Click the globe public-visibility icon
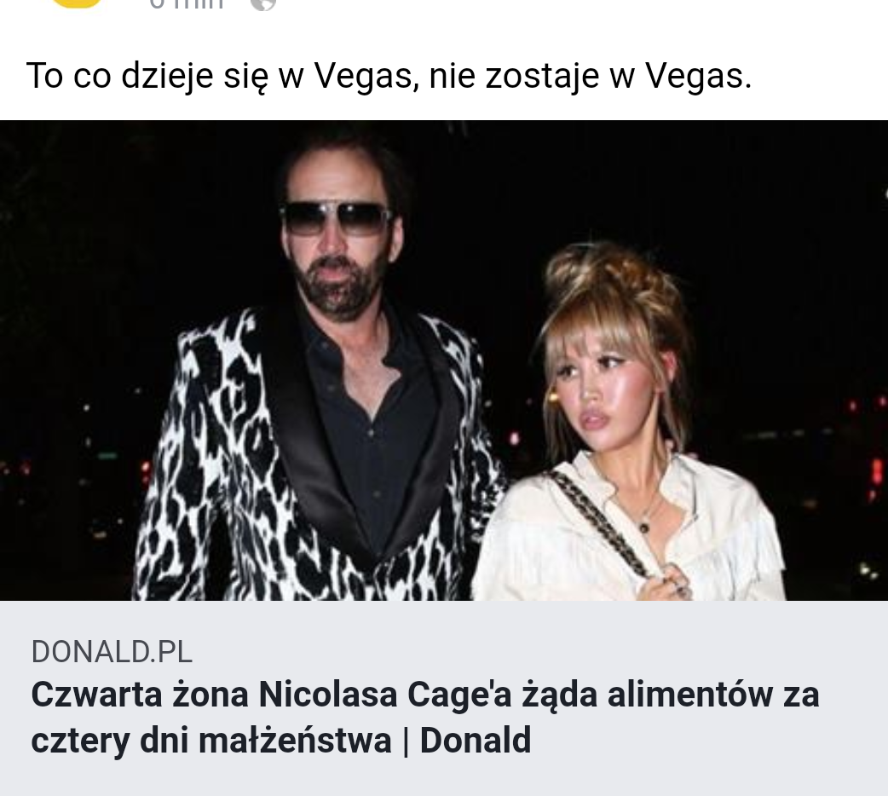Screen dimensions: 888x796 tap(263, 4)
